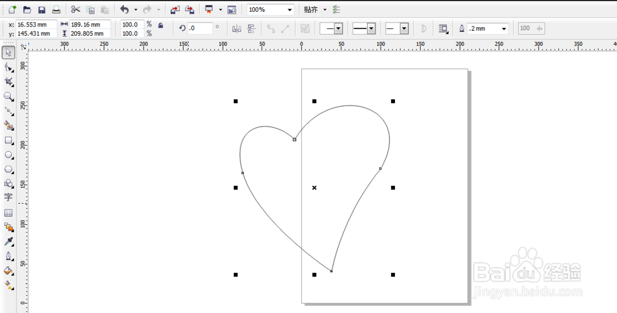
Task: Select the Zoom tool magnifier
Action: (x=9, y=96)
